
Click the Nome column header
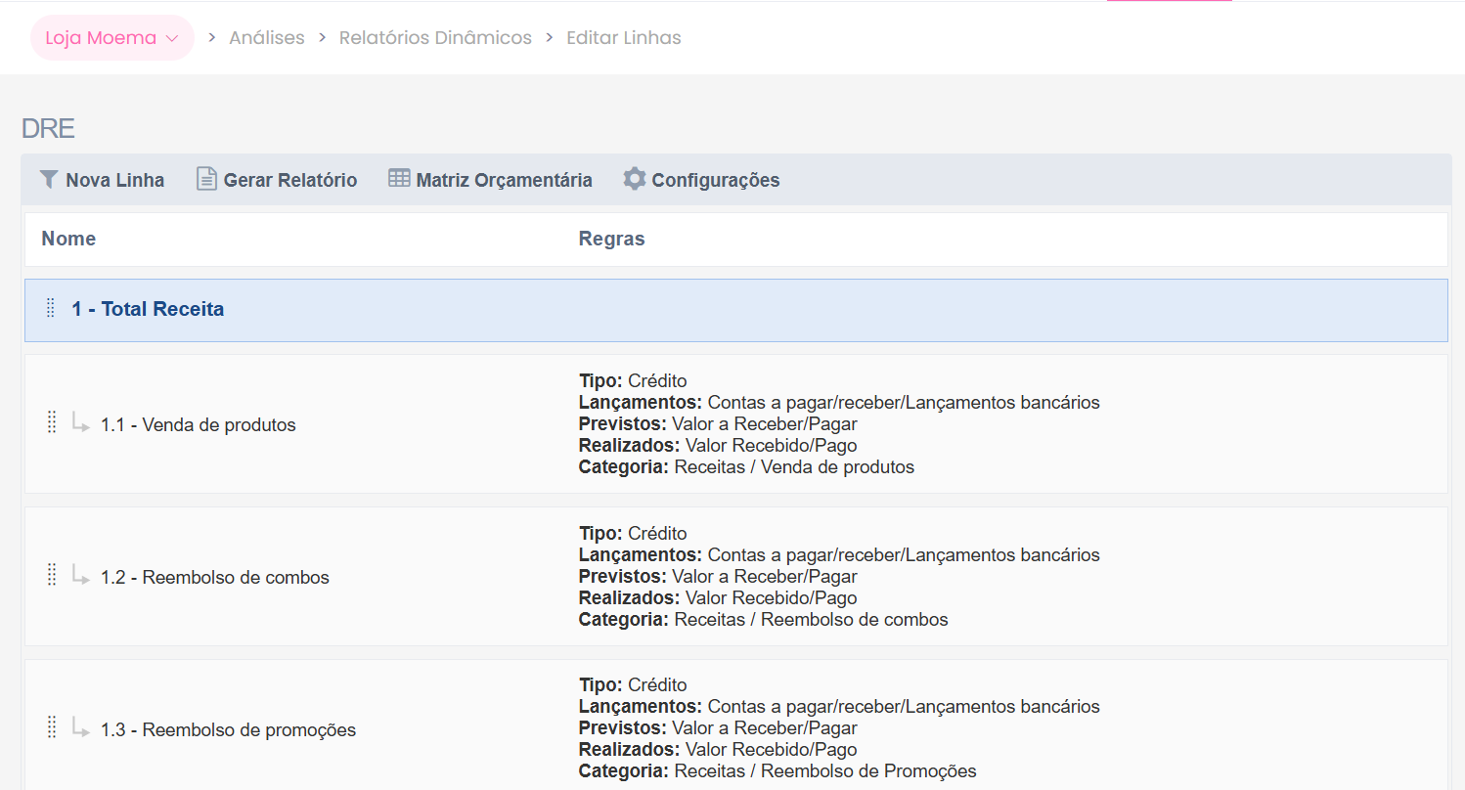pyautogui.click(x=68, y=239)
